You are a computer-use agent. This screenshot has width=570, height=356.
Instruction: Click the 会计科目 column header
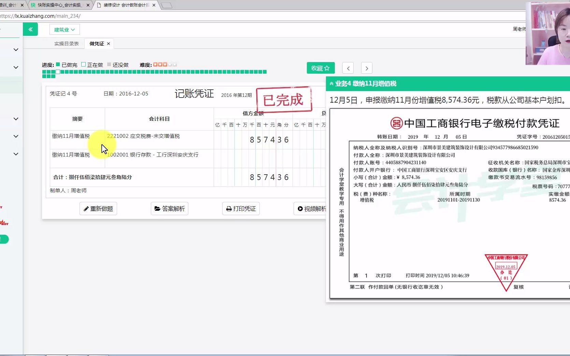(159, 119)
